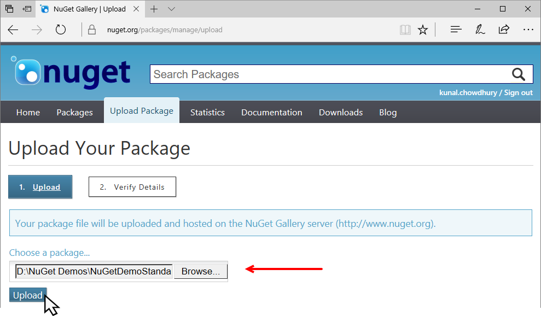
Task: Open the Documentation menu item
Action: tap(271, 113)
